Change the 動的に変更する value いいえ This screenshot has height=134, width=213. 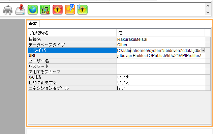click(161, 83)
